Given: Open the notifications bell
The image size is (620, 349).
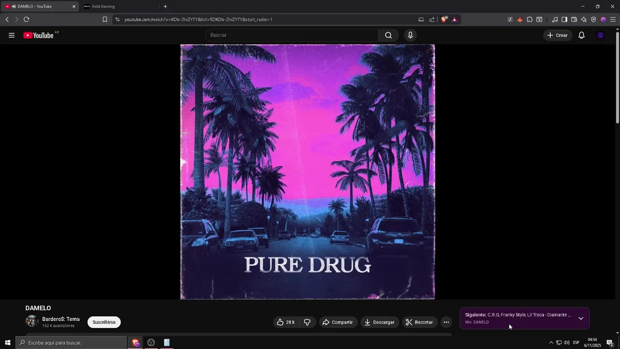Looking at the screenshot, I should coord(582,35).
